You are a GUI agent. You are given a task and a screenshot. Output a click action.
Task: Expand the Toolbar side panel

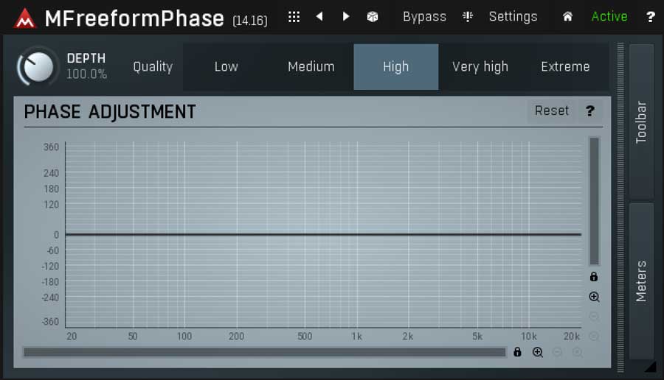(x=642, y=122)
